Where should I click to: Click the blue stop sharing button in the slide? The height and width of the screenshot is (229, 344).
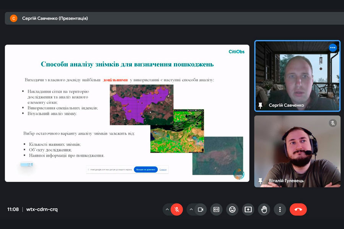(146, 169)
